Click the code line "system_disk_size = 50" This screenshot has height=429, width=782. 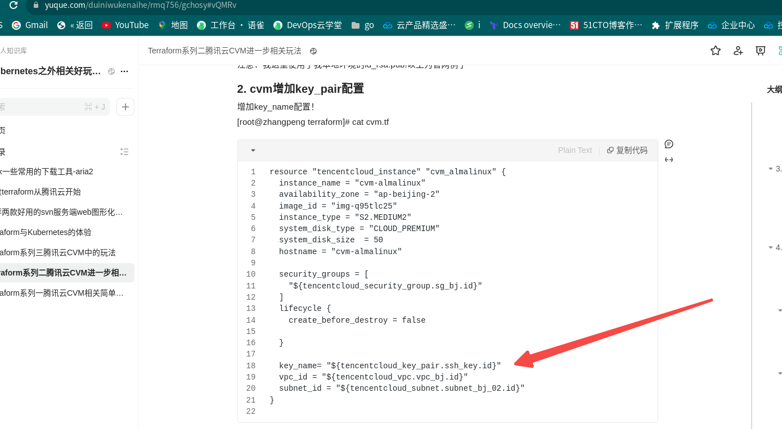tap(331, 240)
